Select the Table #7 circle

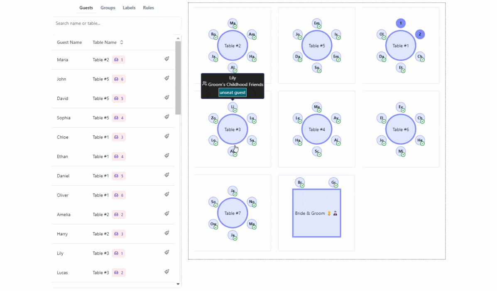pyautogui.click(x=233, y=213)
